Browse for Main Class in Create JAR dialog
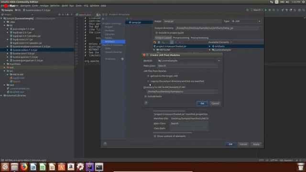The image size is (306, 172). pos(219,66)
